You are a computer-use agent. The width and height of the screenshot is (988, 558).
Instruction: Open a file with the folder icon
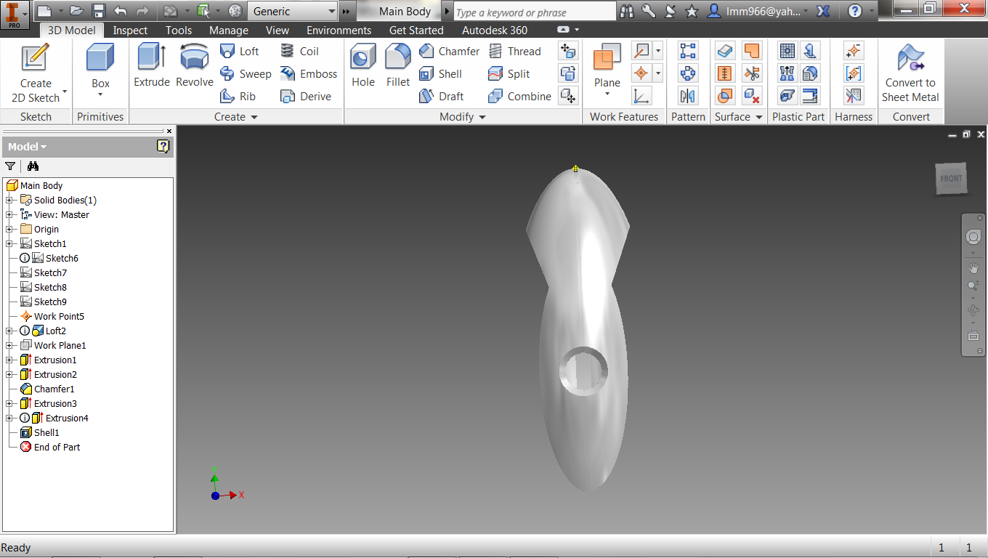click(77, 11)
